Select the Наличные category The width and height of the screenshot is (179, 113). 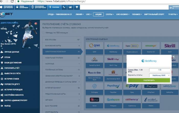(x=62, y=64)
